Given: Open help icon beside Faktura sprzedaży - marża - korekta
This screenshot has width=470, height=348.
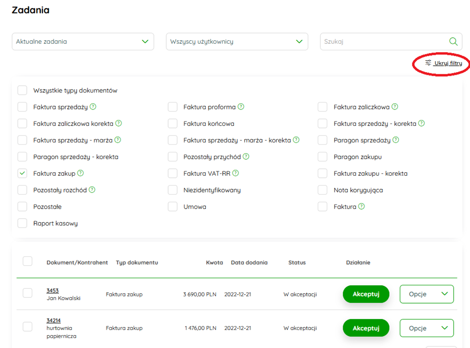Looking at the screenshot, I should pos(296,140).
